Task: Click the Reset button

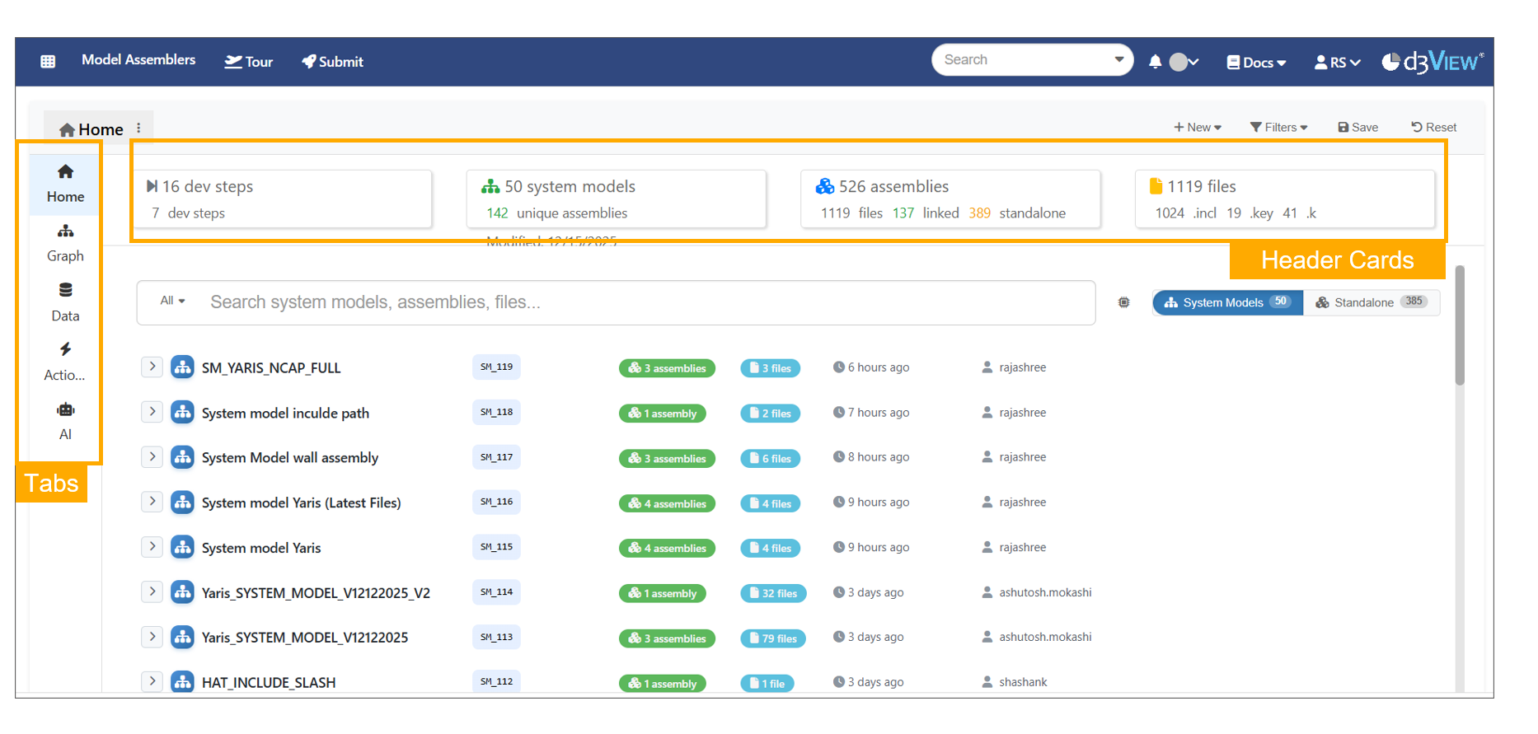Action: pos(1433,128)
